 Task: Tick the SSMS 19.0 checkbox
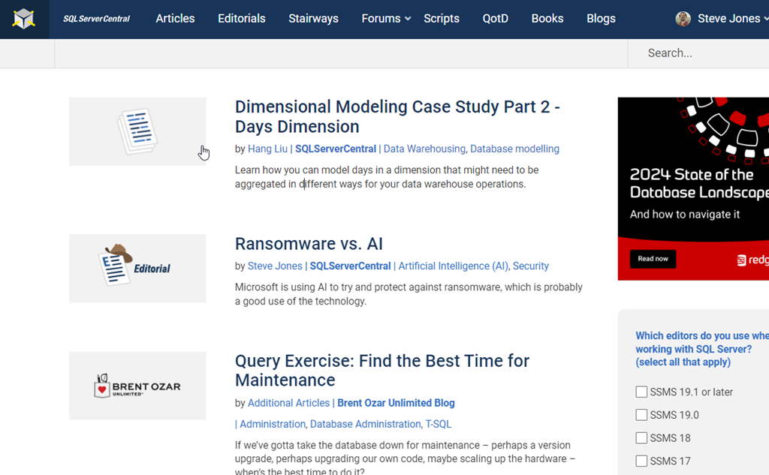pos(641,415)
